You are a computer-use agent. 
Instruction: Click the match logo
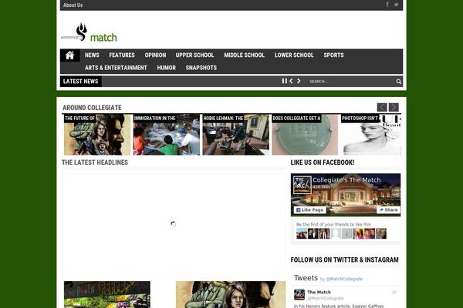click(x=89, y=32)
